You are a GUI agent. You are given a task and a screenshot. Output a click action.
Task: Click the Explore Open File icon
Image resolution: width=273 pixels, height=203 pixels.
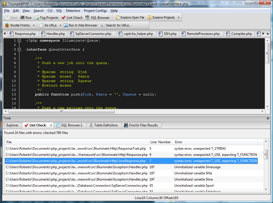click(x=118, y=18)
